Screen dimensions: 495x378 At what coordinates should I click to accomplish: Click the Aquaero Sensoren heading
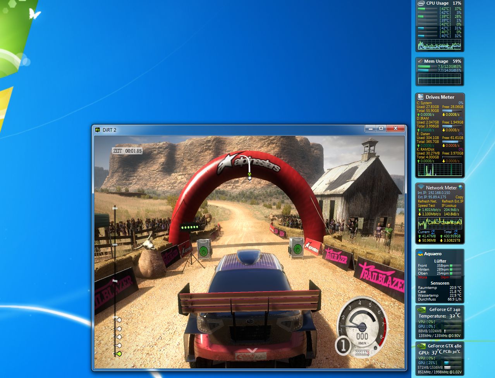point(440,283)
